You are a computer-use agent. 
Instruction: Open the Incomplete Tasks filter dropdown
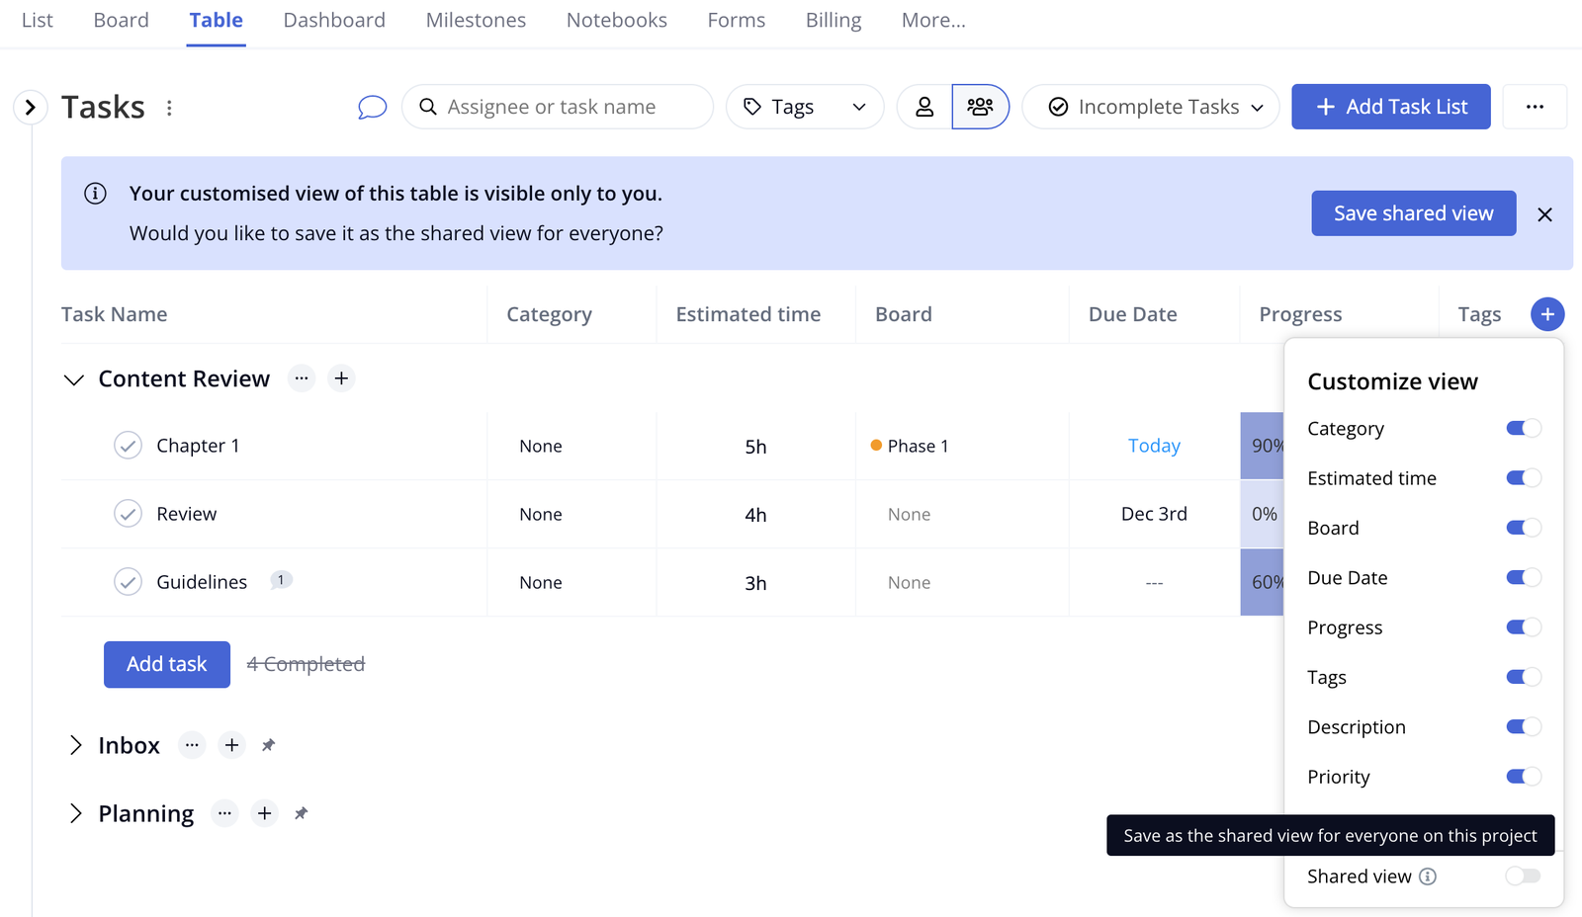(x=1151, y=107)
